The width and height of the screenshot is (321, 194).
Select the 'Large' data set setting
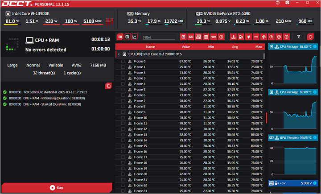(12, 65)
